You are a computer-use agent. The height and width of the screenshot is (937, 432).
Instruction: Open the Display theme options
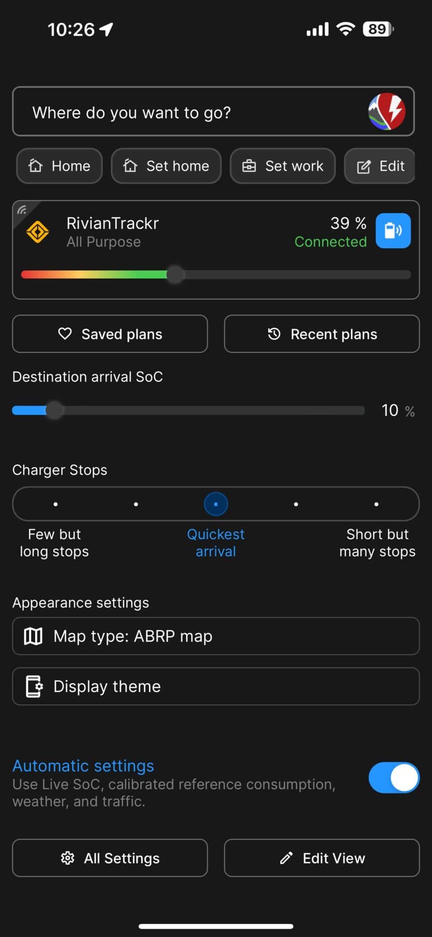click(x=216, y=686)
